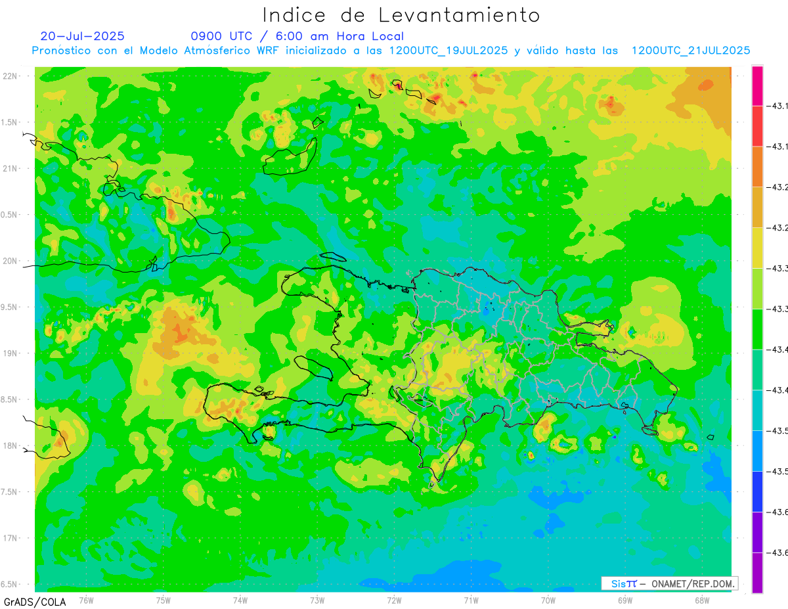
Task: Click the "68W" longitude label
Action: coord(702,600)
